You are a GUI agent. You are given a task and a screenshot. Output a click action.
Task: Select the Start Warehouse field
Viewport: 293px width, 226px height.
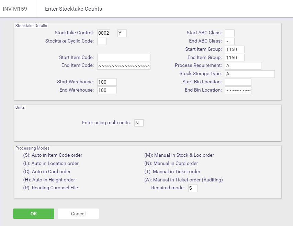tap(107, 82)
